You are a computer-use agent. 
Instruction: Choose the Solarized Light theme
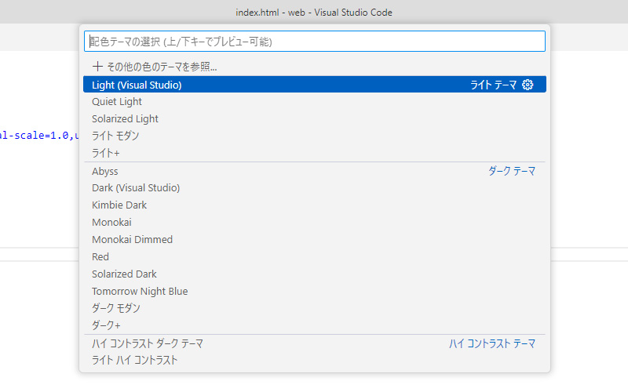(125, 119)
